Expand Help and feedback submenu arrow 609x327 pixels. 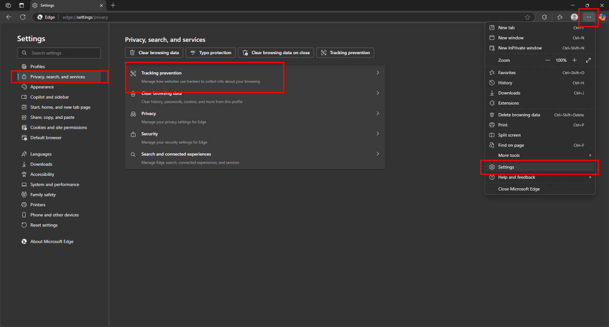point(590,177)
